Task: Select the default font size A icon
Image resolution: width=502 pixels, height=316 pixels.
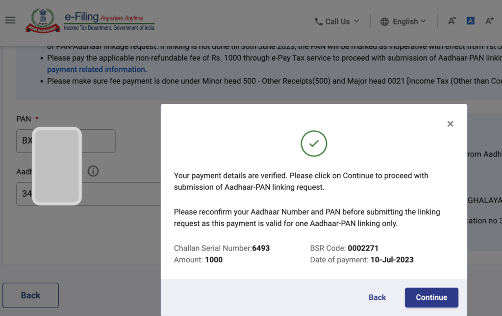Action: (470, 21)
